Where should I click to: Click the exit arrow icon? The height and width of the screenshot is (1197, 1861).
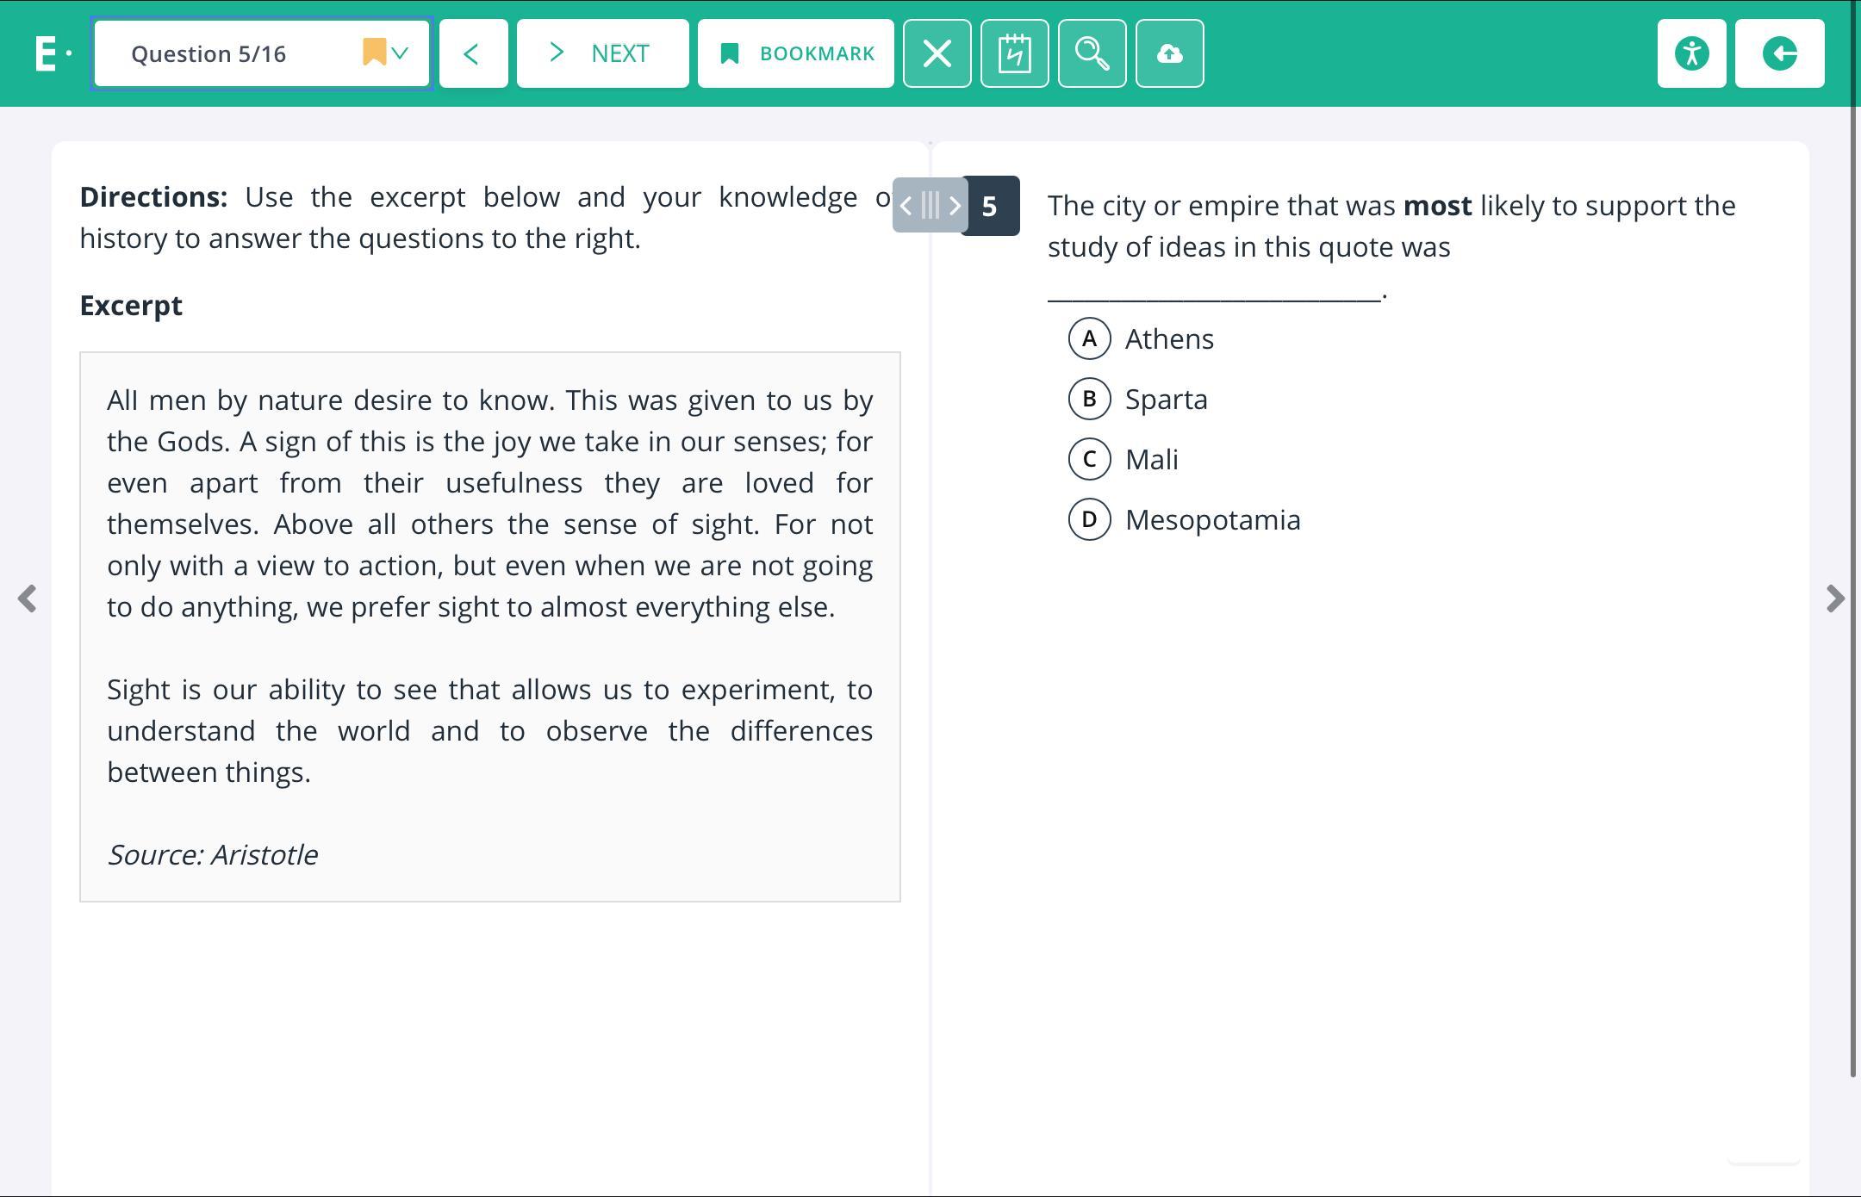click(x=1779, y=53)
